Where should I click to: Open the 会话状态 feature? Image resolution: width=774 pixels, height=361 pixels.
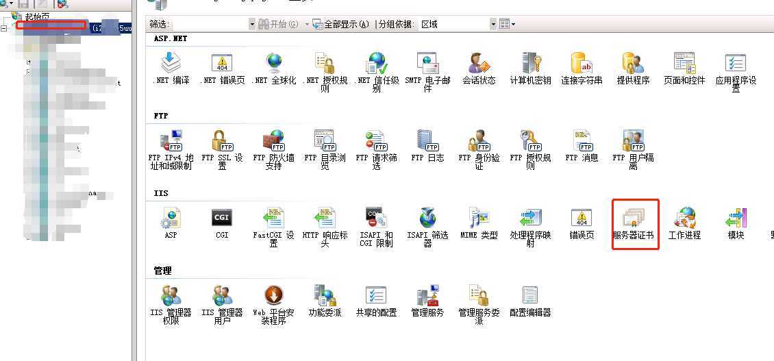pyautogui.click(x=479, y=69)
